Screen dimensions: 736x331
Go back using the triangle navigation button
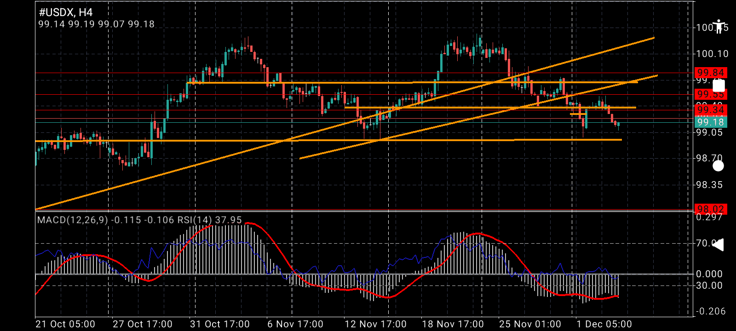pos(718,245)
